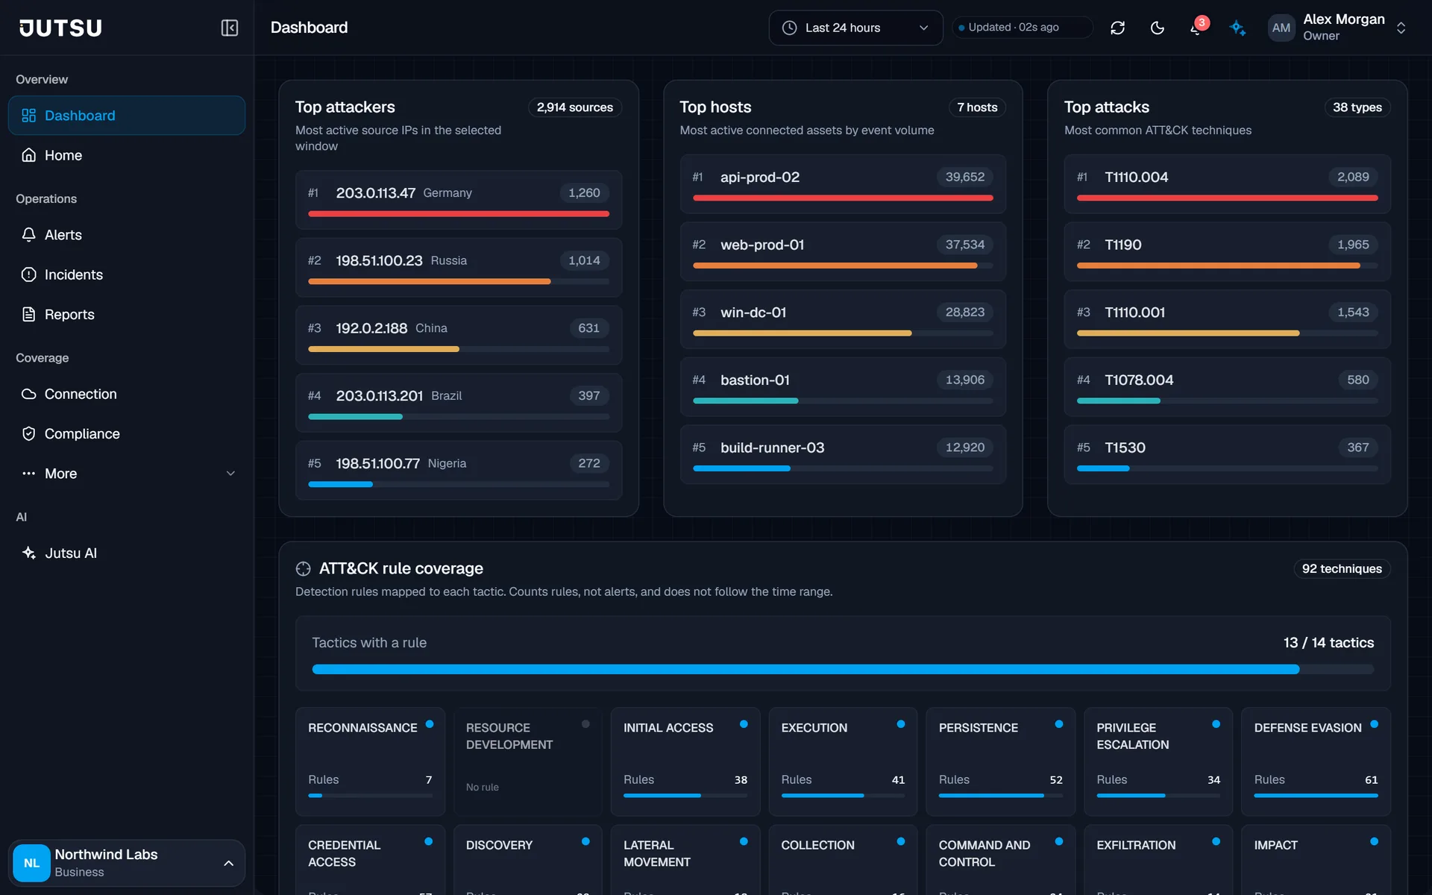Select attacker 203.0.113.47 Germany row

coord(459,200)
